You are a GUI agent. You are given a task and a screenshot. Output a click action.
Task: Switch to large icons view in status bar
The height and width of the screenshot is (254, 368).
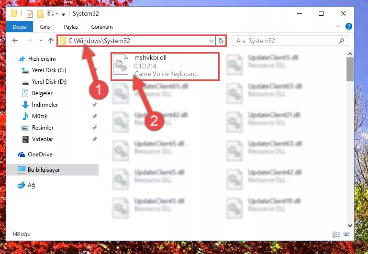point(346,234)
